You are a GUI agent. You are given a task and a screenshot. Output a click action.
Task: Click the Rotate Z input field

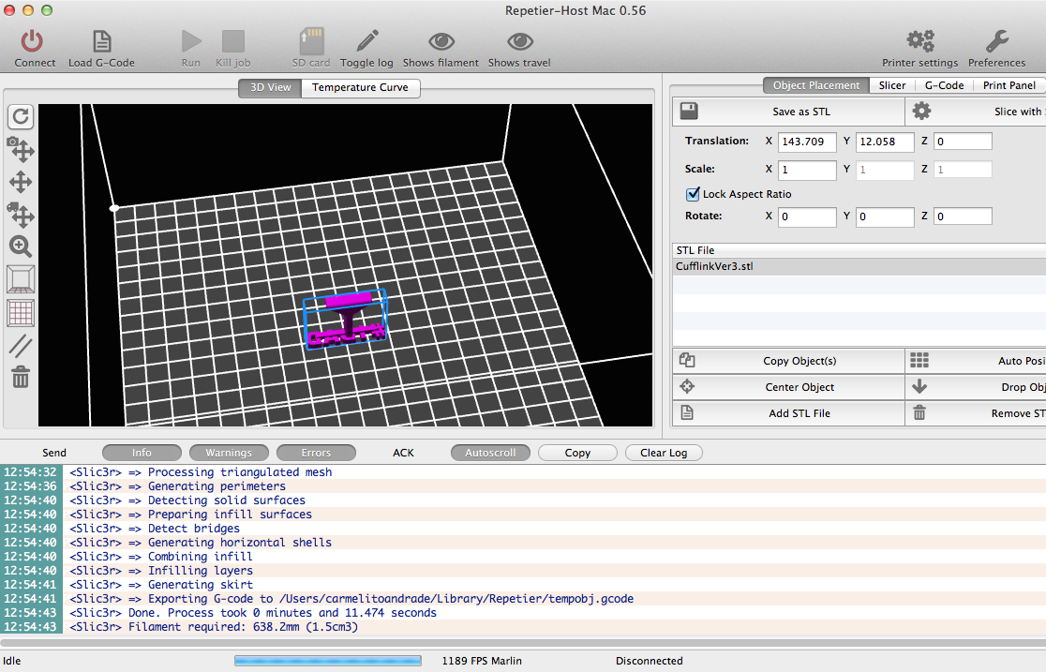coord(963,217)
